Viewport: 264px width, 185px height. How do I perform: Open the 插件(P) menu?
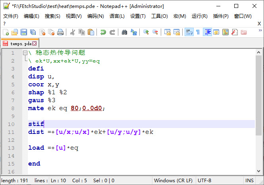pyautogui.click(x=221, y=16)
